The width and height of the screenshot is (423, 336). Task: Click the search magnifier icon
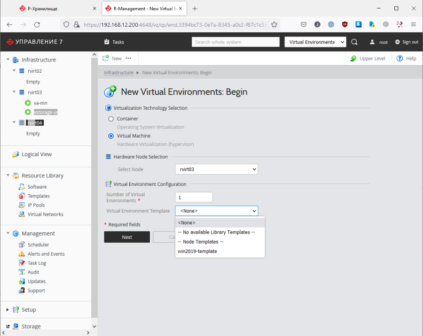tap(354, 42)
